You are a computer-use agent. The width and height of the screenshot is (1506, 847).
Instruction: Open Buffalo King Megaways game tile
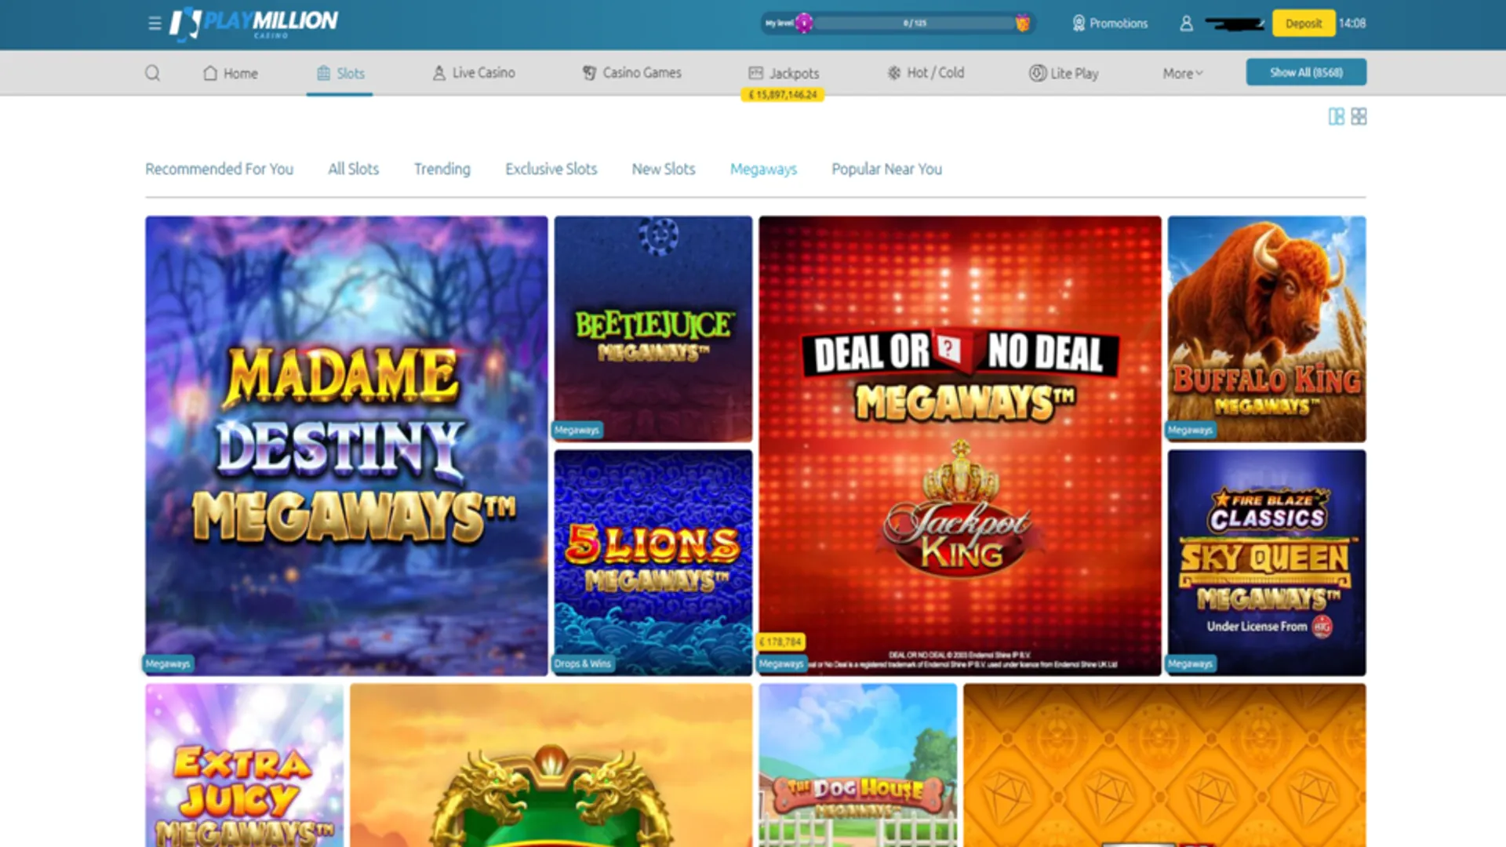click(x=1267, y=329)
